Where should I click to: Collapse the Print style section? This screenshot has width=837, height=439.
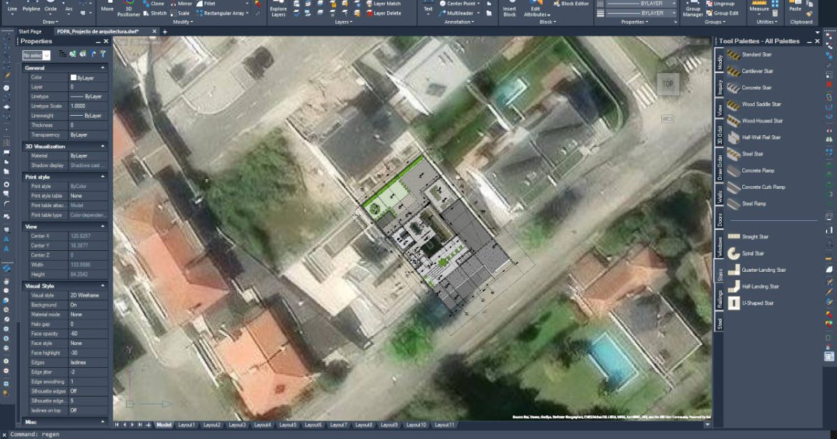click(x=103, y=177)
